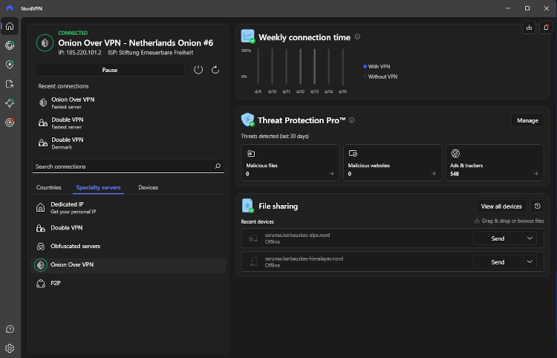
Task: Open the notifications bell icon
Action: (546, 27)
